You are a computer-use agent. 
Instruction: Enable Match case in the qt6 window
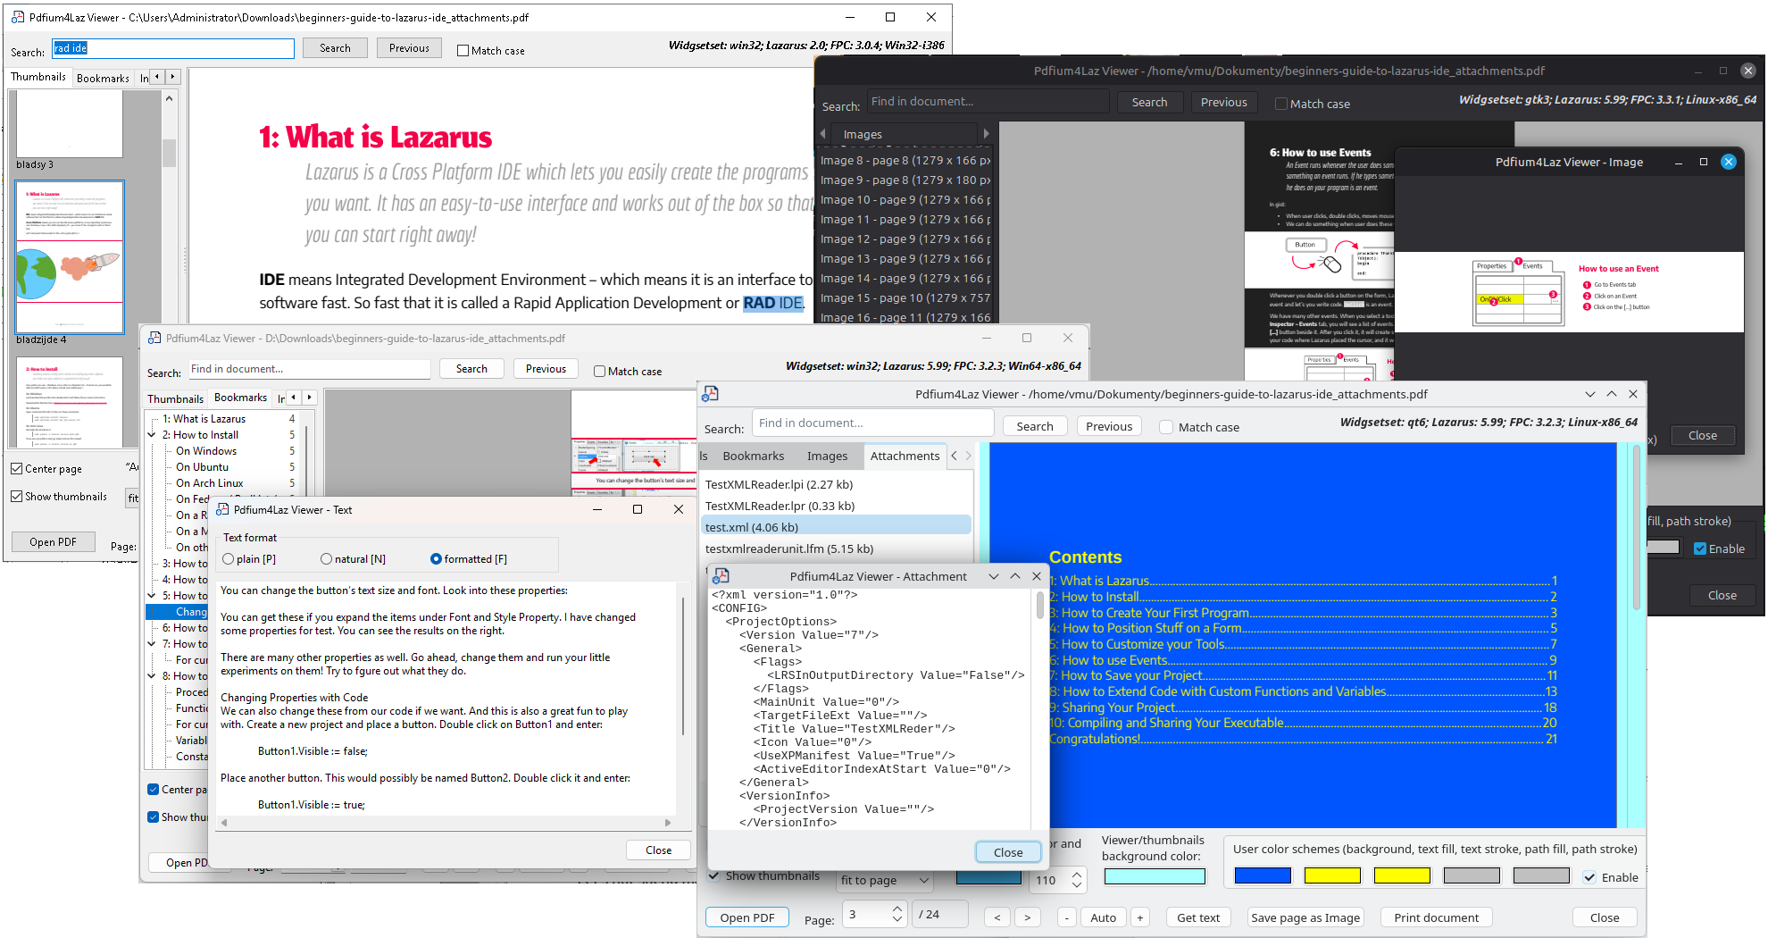pos(1166,427)
